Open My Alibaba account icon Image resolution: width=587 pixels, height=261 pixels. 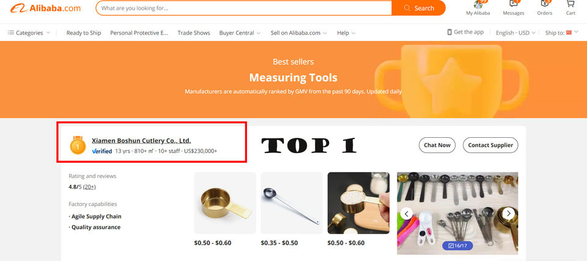[478, 4]
